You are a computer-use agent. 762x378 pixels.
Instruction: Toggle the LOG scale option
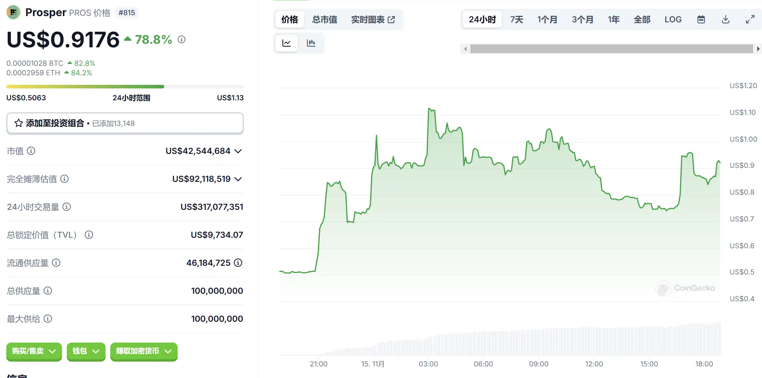[x=673, y=20]
